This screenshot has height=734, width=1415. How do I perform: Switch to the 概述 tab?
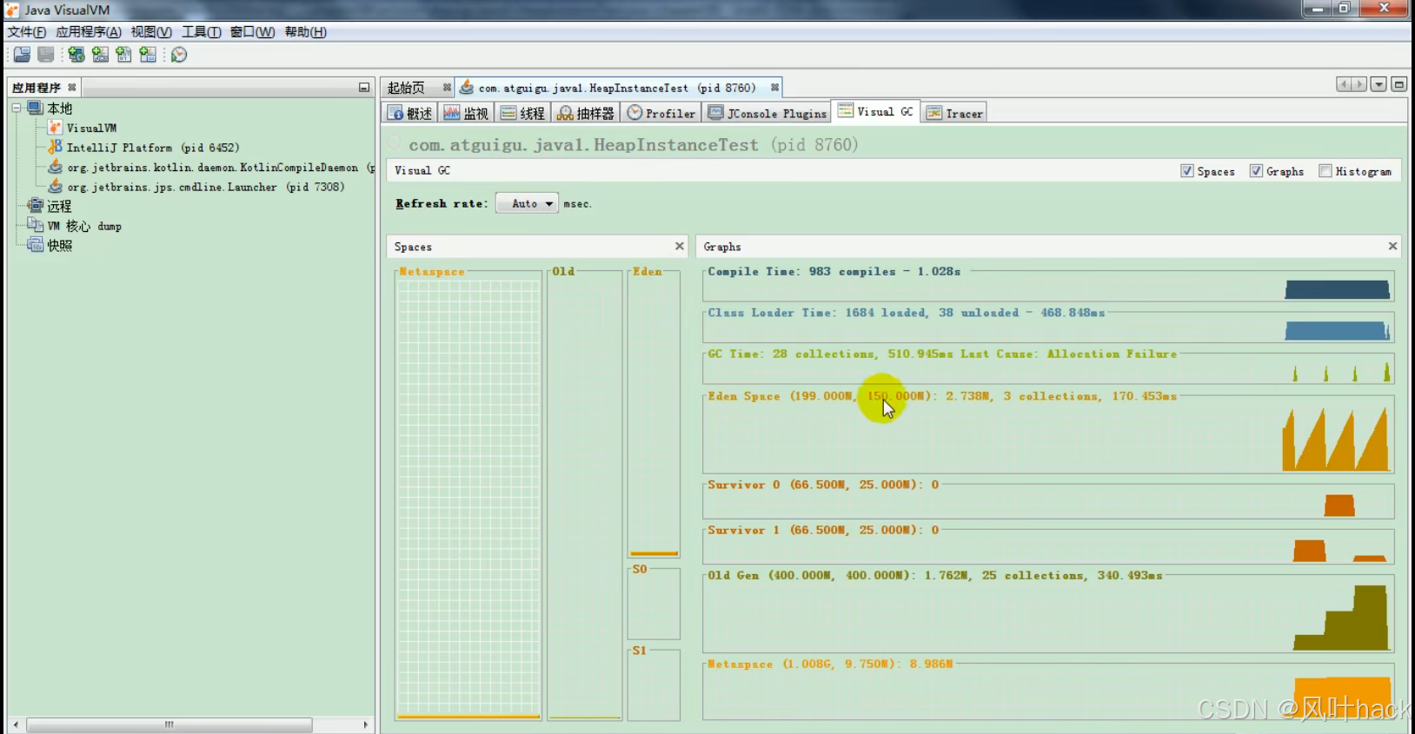[410, 113]
